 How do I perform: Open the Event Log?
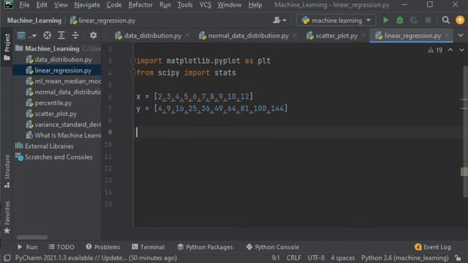[x=433, y=247]
